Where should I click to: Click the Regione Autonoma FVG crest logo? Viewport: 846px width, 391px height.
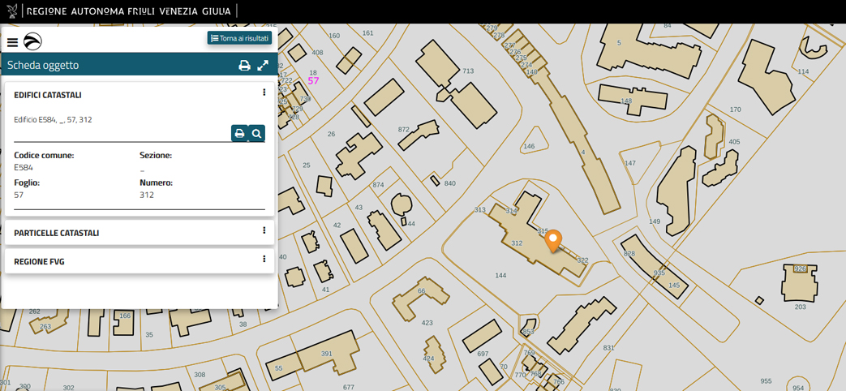[11, 11]
